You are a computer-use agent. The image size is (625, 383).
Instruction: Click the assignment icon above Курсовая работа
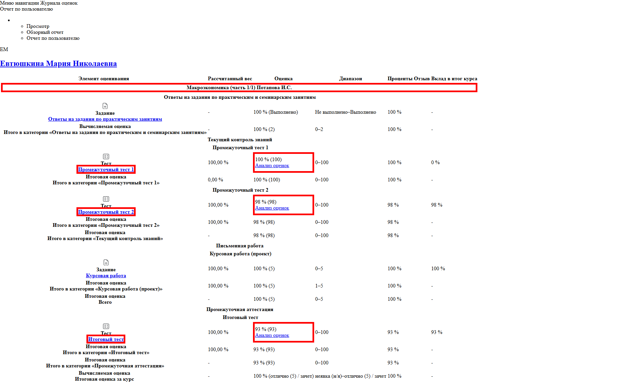pos(106,263)
